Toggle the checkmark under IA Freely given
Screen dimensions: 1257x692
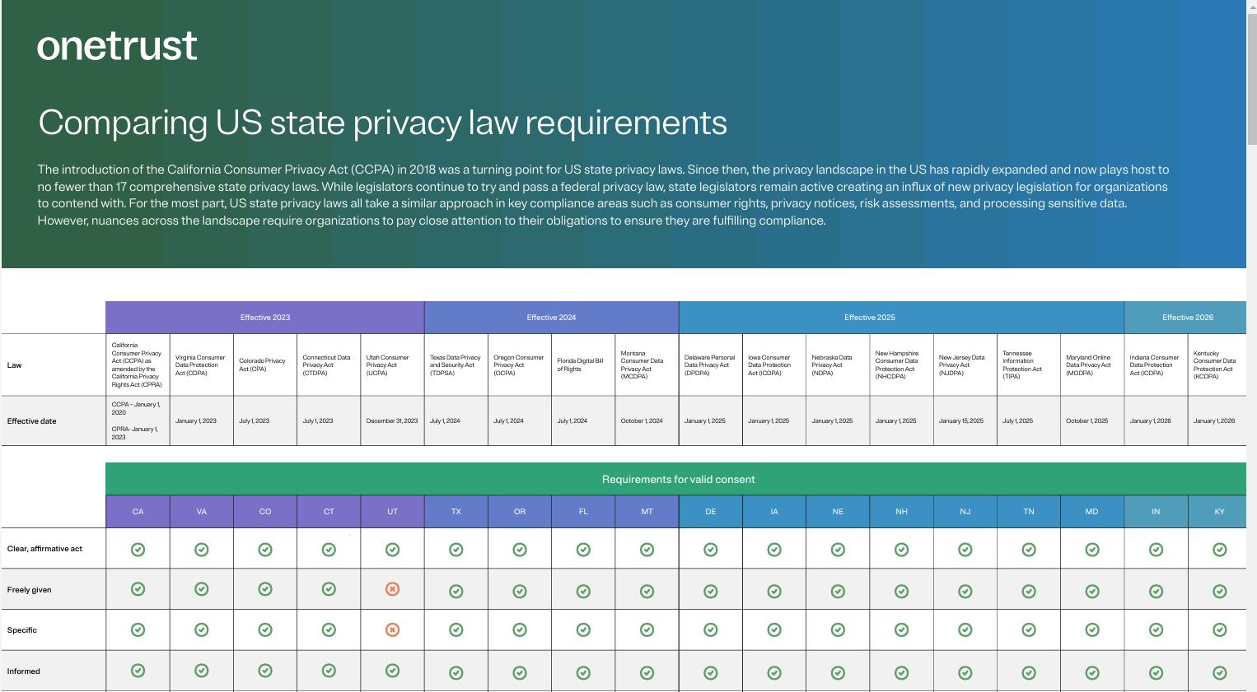[x=773, y=589]
